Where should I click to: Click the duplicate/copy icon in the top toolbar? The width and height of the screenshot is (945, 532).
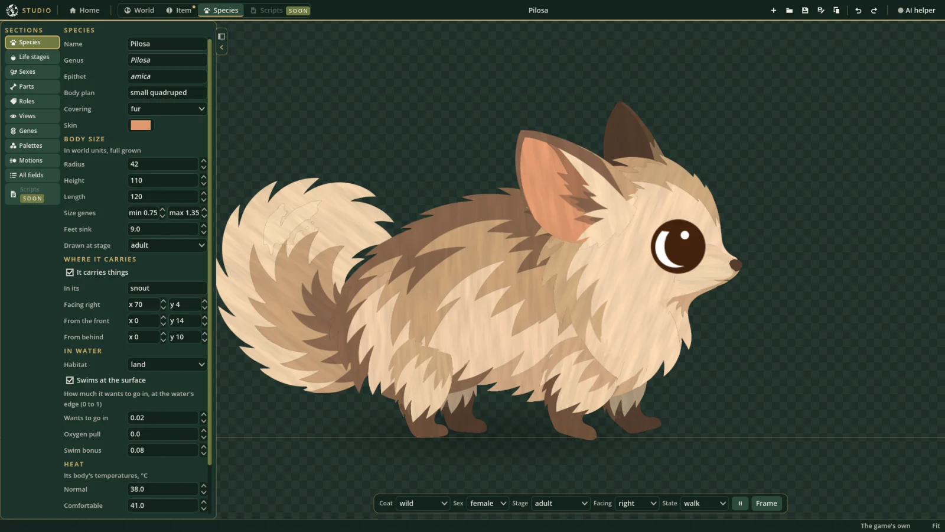click(x=836, y=10)
